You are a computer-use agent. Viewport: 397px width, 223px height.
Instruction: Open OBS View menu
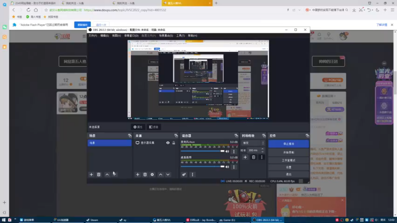pos(116,36)
